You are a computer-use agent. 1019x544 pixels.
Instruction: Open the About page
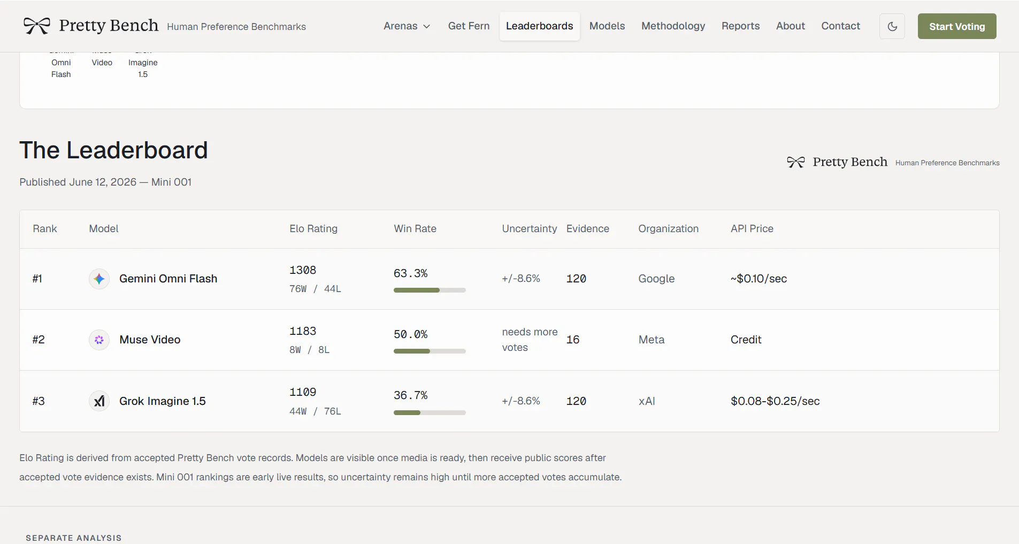(x=790, y=26)
